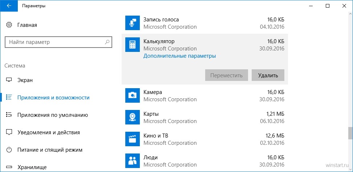Image resolution: width=353 pixels, height=172 pixels.
Task: Select the Кино и ТВ app name
Action: pos(156,136)
